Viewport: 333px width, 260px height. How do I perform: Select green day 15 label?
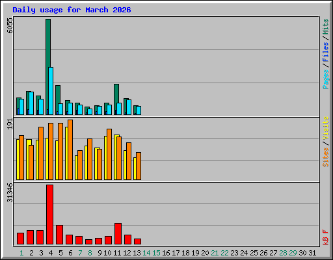click(x=156, y=253)
